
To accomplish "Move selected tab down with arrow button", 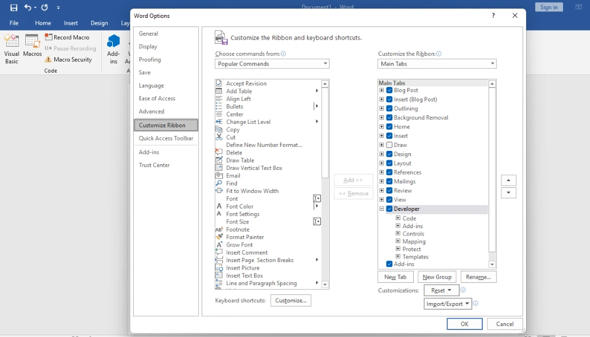I will pyautogui.click(x=508, y=193).
